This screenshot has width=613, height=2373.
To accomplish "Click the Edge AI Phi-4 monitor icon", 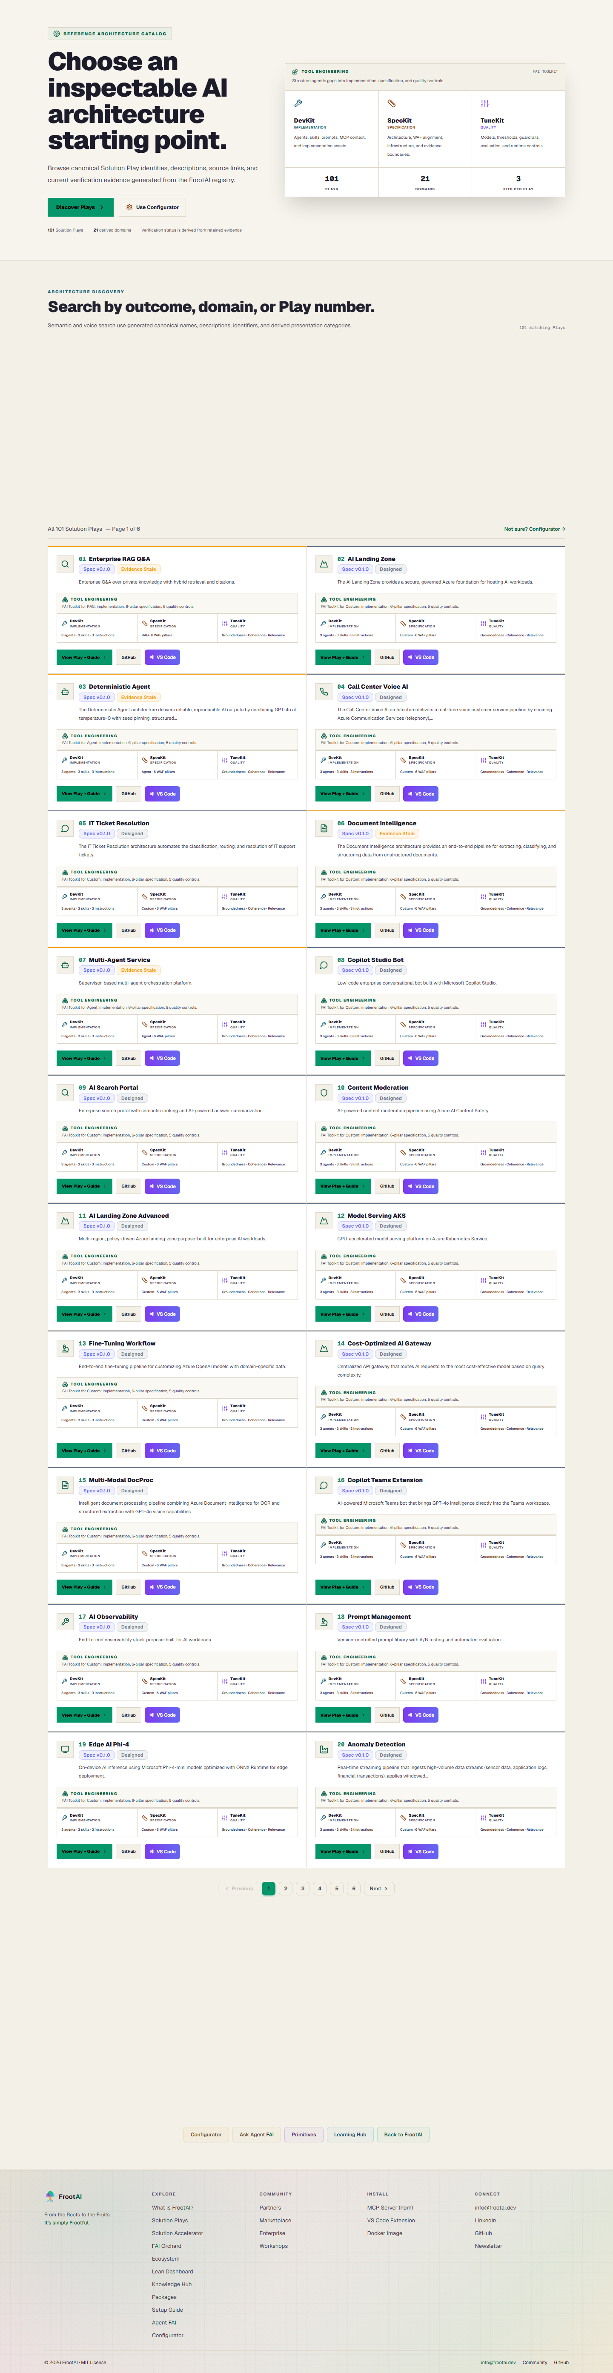I will pyautogui.click(x=65, y=1749).
